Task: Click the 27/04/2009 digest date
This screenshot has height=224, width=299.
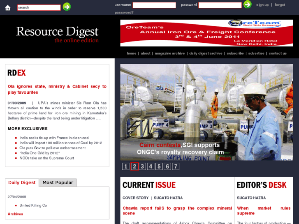Action: click(x=17, y=197)
